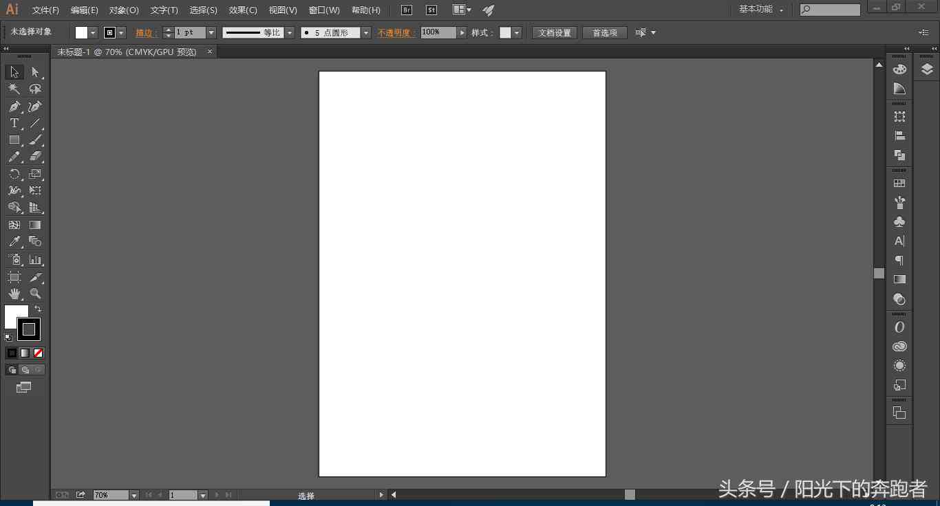
Task: Open the Creative Cloud Libraries panel icon
Action: [899, 346]
